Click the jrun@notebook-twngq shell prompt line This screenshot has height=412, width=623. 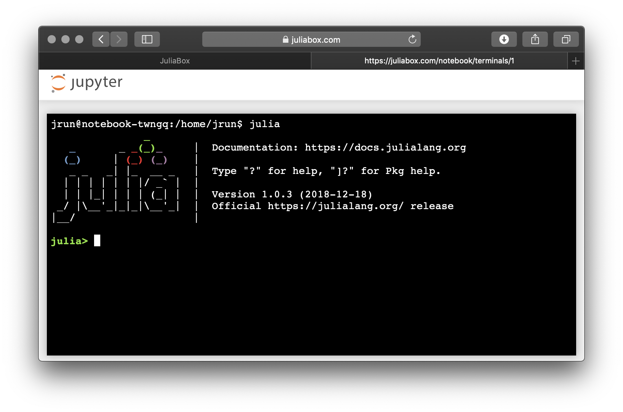coord(165,124)
